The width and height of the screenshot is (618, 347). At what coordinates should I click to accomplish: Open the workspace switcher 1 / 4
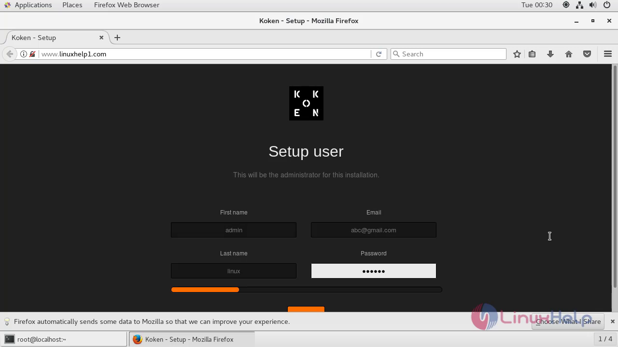point(605,339)
